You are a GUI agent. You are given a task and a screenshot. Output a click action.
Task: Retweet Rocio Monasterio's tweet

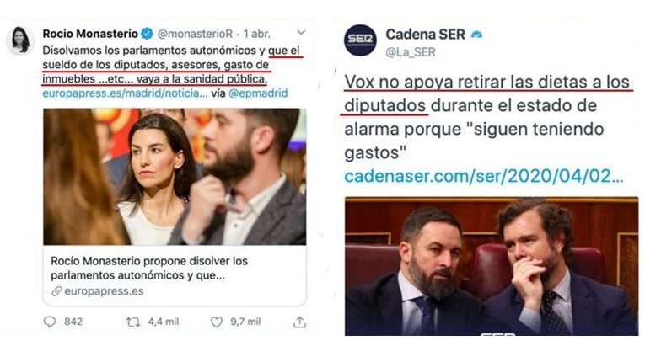[133, 322]
